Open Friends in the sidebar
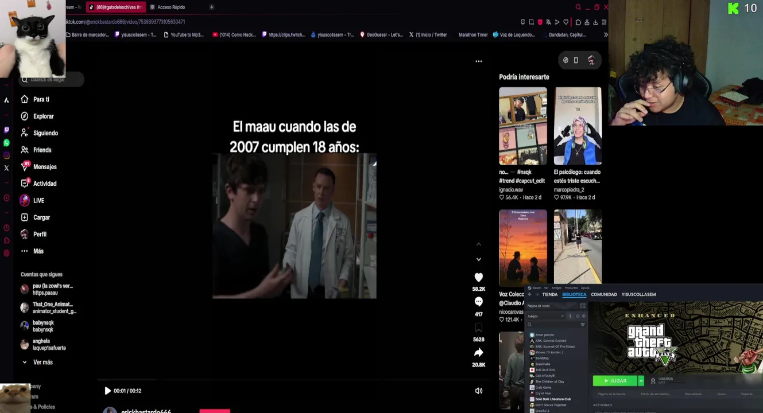 (x=36, y=150)
